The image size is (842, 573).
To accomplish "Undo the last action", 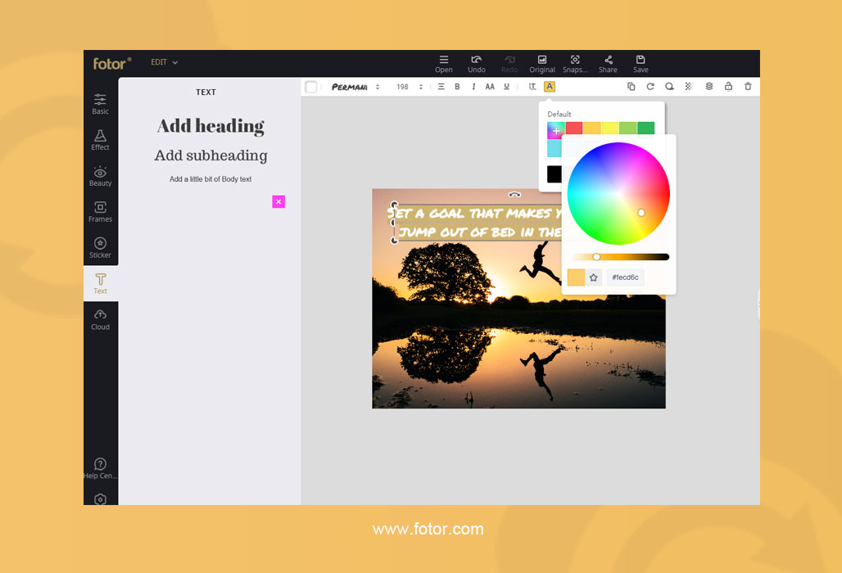I will click(477, 64).
